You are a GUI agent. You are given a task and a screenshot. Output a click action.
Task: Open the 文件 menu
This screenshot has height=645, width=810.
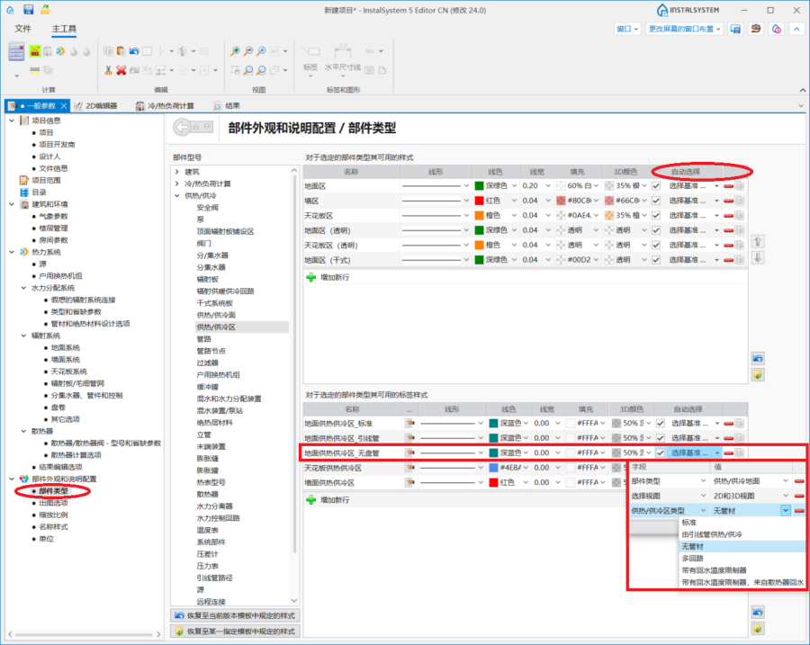(x=22, y=29)
